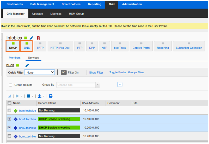Sort by the Service Status column header

point(47,103)
